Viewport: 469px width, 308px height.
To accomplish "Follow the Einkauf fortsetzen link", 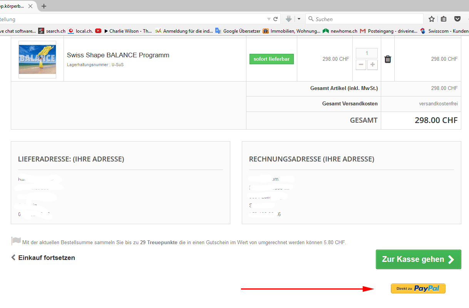I will [x=43, y=258].
